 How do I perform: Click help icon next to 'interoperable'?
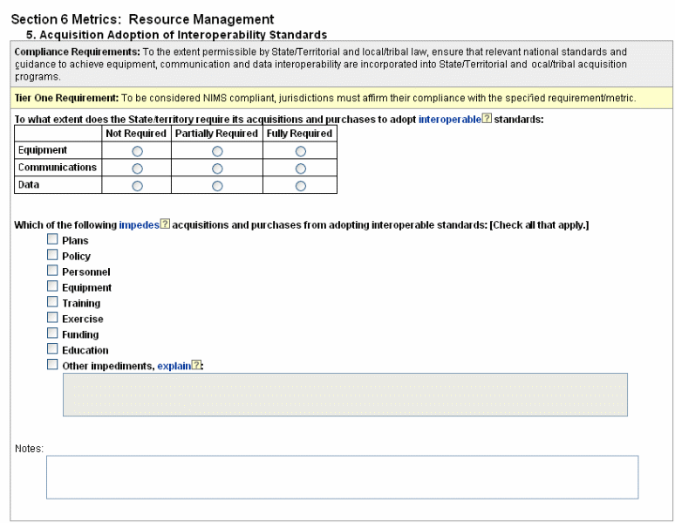pyautogui.click(x=487, y=120)
